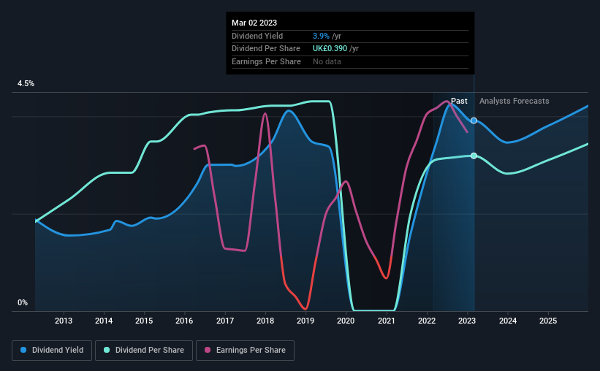600x371 pixels.
Task: Click the 3.9% dividend yield value
Action: (321, 36)
